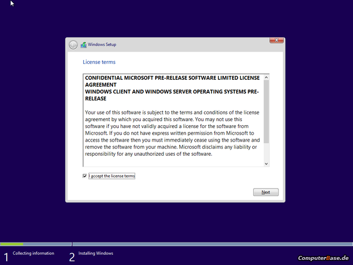Close the Windows Setup dialog

click(276, 41)
